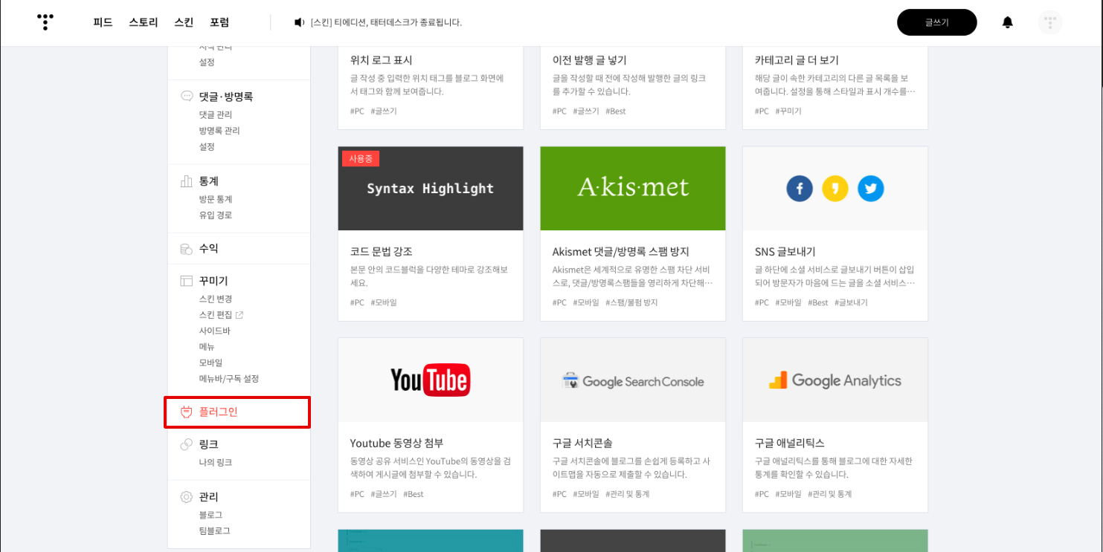Click the Tistory logo icon
Image resolution: width=1103 pixels, height=552 pixels.
45,22
